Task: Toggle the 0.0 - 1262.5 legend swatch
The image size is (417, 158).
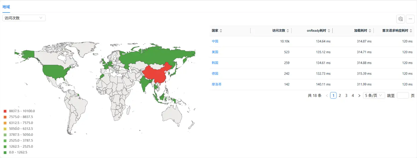Action: tap(5, 153)
